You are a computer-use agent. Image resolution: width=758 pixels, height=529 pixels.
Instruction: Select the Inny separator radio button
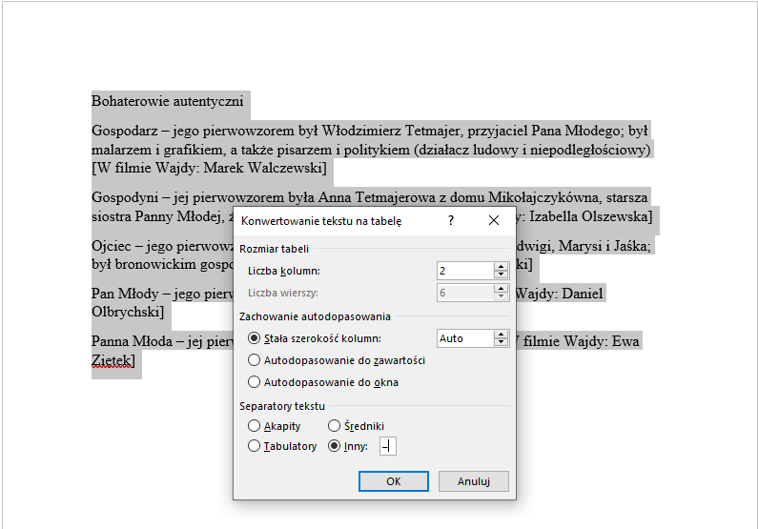(334, 446)
